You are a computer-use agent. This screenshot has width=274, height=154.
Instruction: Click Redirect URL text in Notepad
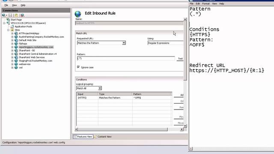point(207,65)
